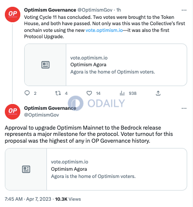Click the top Optimism OP avatar
Viewport: 193px width, 207px height.
coord(13,15)
